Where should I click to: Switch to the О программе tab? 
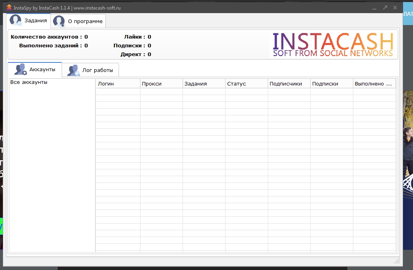tap(78, 21)
